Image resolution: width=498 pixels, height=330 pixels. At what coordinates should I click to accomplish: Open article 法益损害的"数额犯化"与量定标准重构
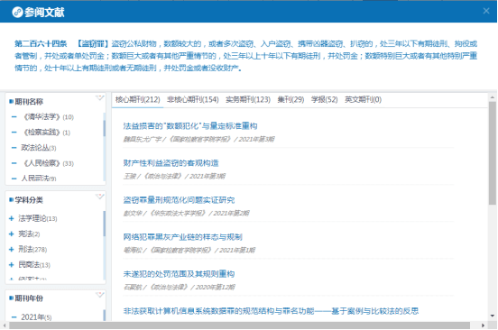coord(190,126)
